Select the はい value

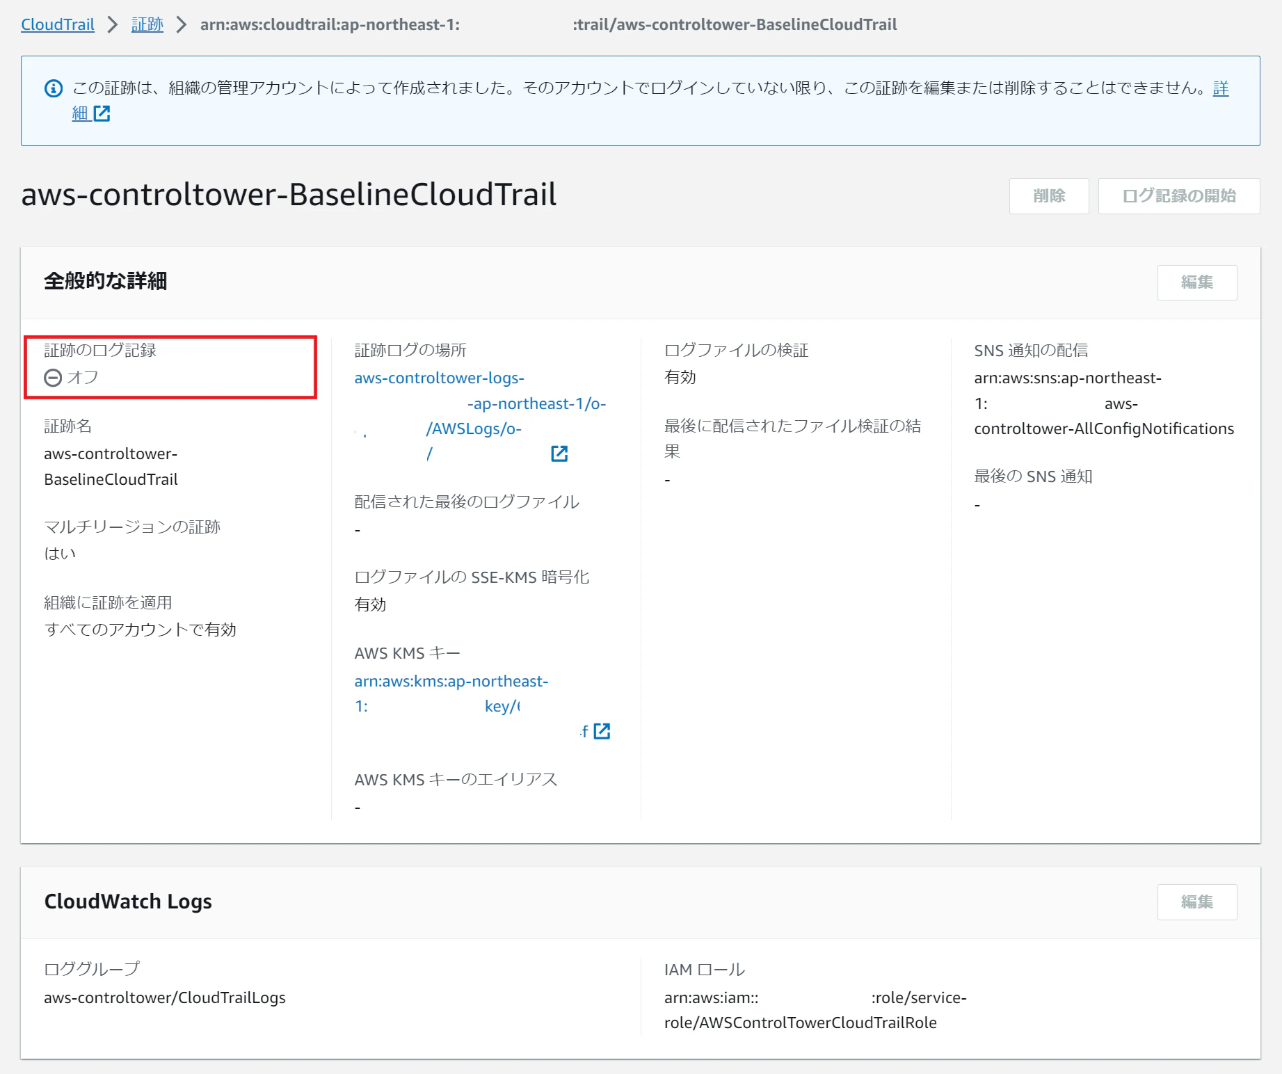(x=60, y=554)
